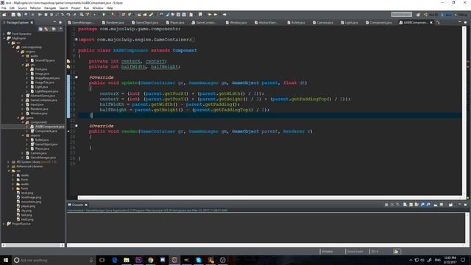471x265 pixels.
Task: Select mountains.png in the tree
Action: [x=29, y=202]
